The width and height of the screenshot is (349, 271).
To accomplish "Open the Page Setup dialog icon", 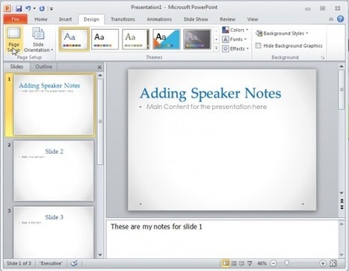I will 13,40.
